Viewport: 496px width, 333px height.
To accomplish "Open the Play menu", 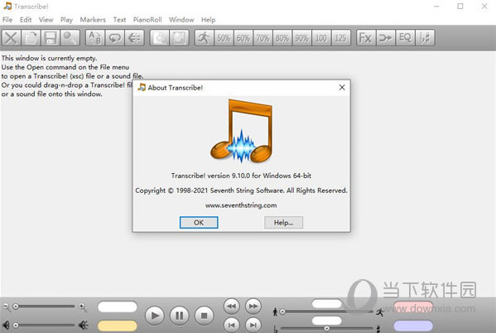I will click(x=66, y=20).
